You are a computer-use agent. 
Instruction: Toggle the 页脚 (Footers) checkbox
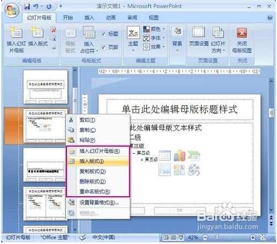coord(103,47)
